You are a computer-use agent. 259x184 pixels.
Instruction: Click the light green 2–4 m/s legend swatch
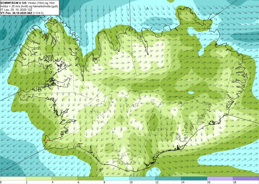point(39,178)
